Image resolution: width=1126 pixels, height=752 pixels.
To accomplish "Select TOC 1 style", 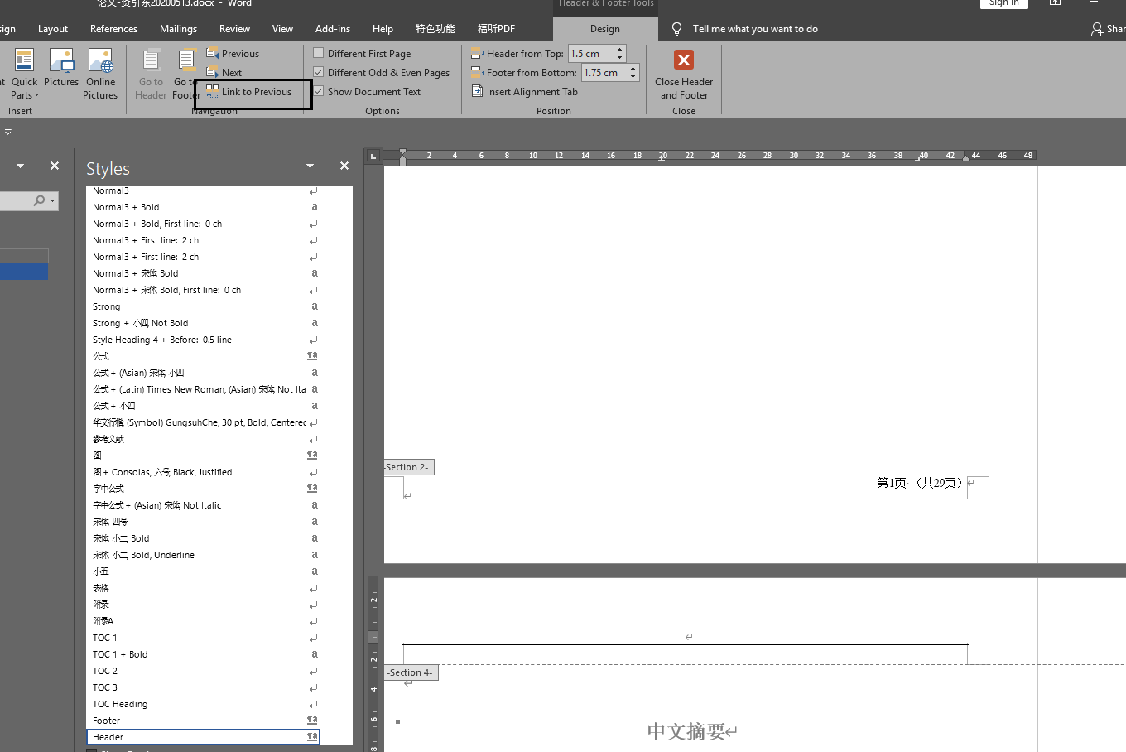I will 203,638.
